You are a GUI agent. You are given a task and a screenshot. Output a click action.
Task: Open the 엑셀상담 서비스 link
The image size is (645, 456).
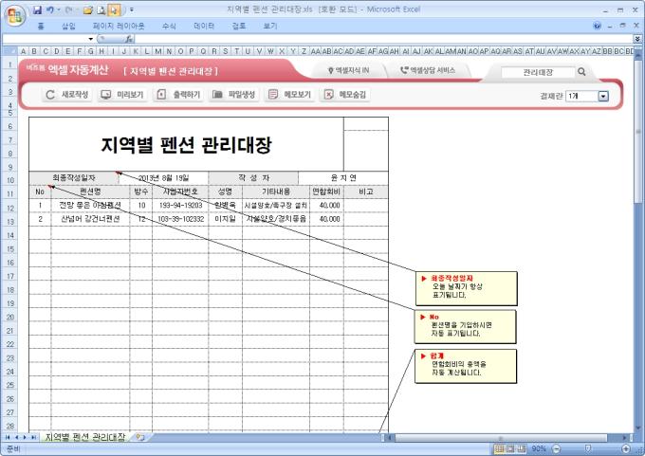tap(428, 71)
